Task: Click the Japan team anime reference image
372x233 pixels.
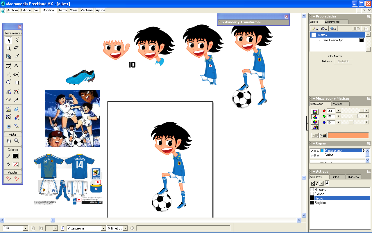Action: click(x=72, y=118)
